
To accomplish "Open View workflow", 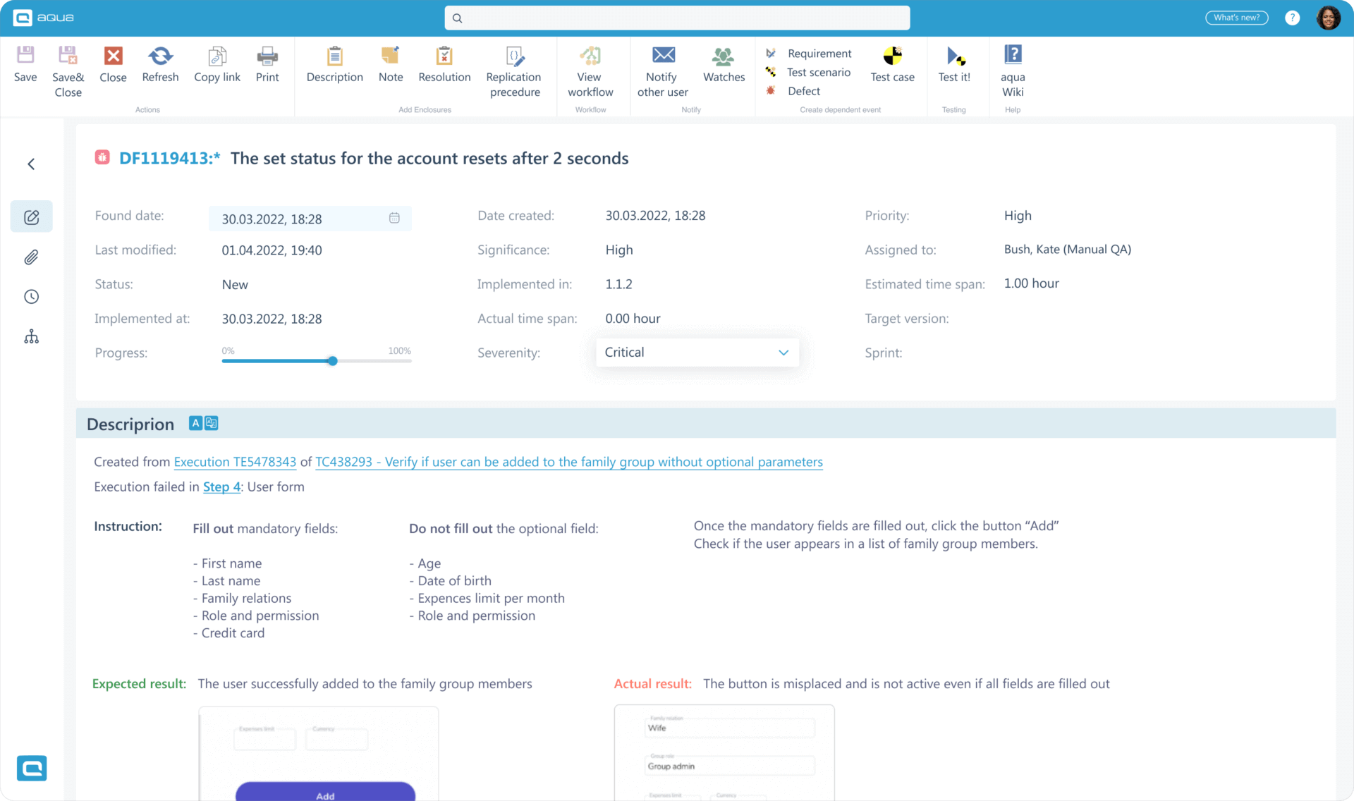I will click(590, 56).
